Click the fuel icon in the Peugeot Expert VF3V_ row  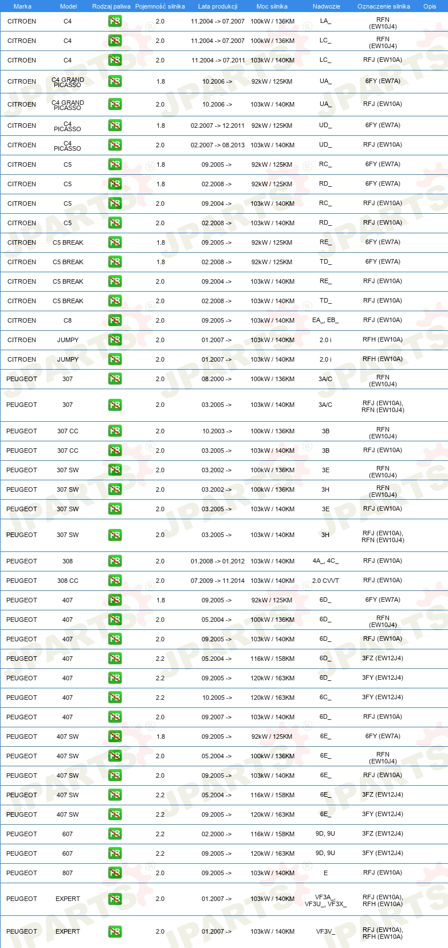(115, 931)
